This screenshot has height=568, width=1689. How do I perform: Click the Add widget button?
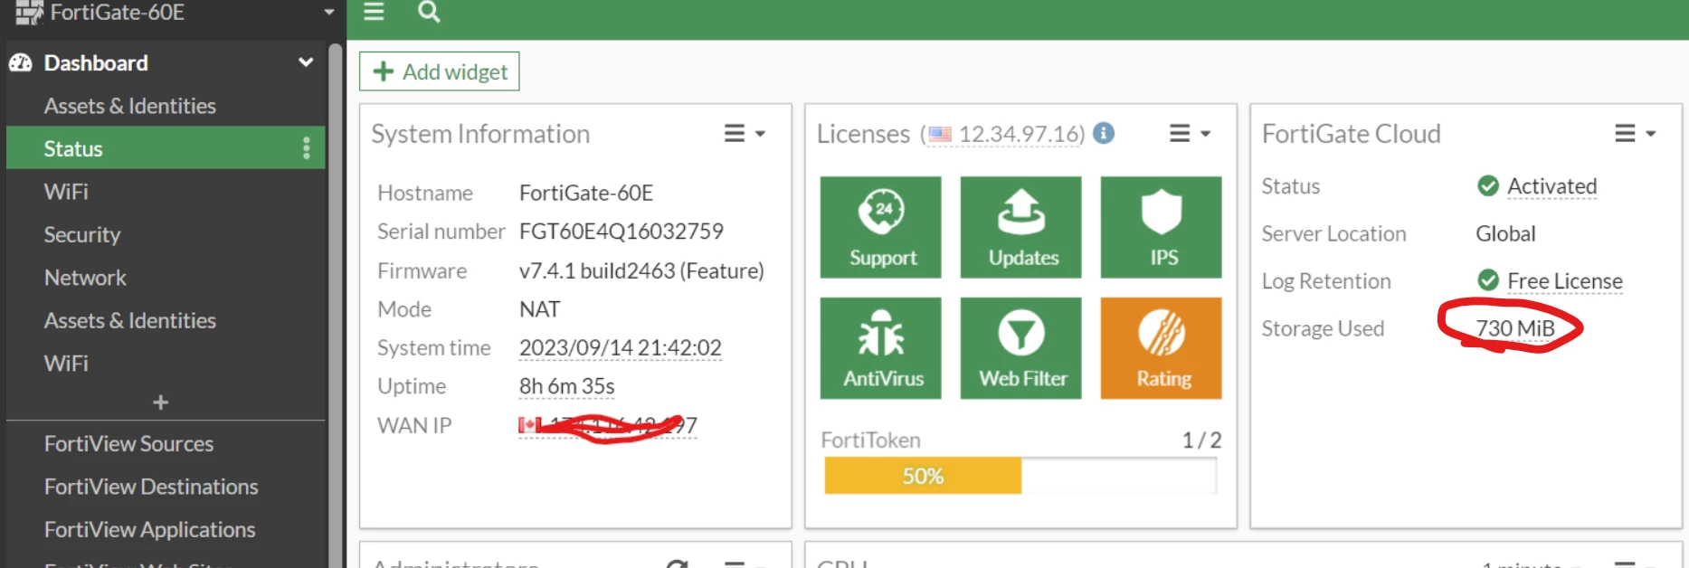(x=440, y=71)
